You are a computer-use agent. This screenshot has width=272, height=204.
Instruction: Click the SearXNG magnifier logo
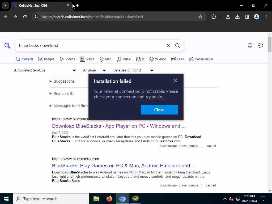pos(7,46)
